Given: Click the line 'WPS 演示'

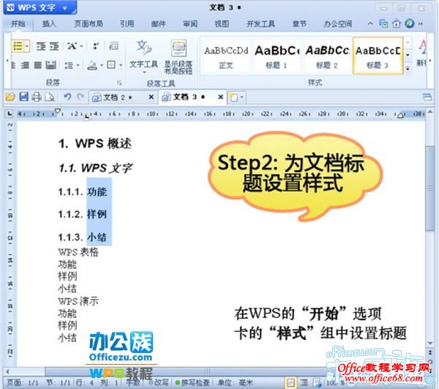Looking at the screenshot, I should pos(78,301).
